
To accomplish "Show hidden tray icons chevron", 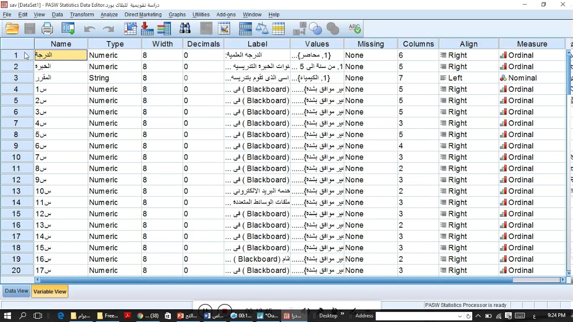I will point(478,316).
